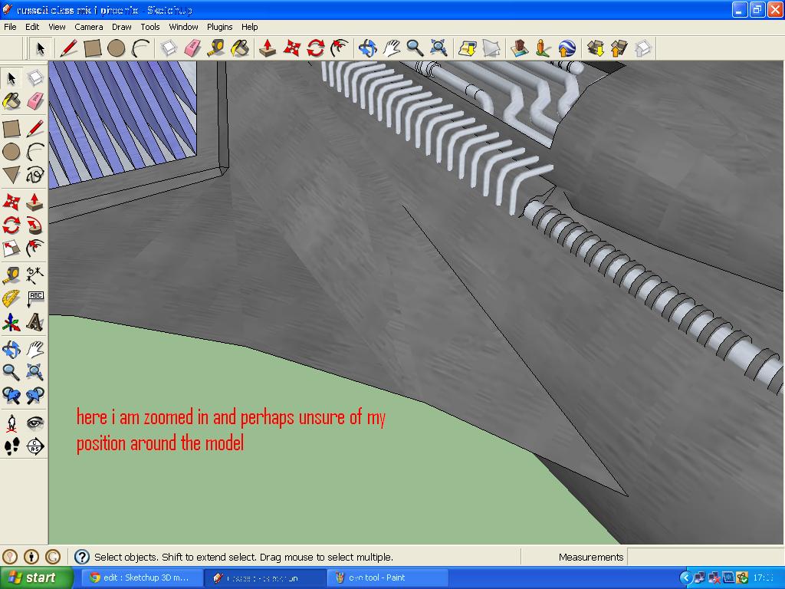
Task: Expand hidden system tray icons arrow
Action: point(685,578)
